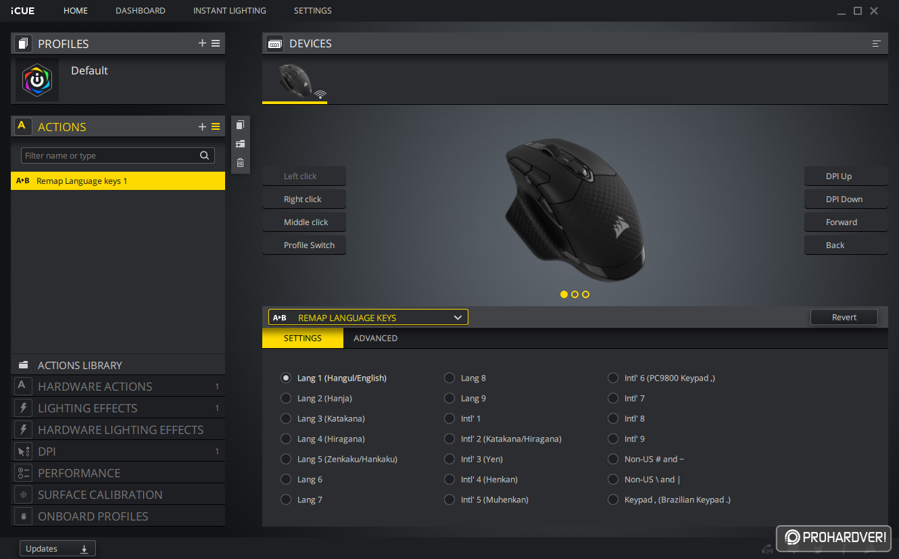Click the Performance sliders icon

(23, 473)
